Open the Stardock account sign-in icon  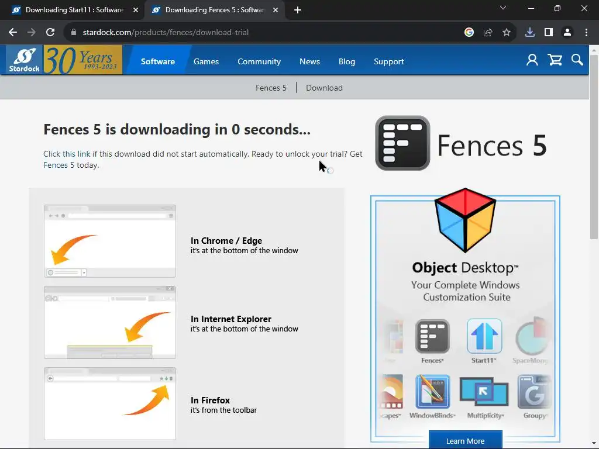click(x=532, y=60)
